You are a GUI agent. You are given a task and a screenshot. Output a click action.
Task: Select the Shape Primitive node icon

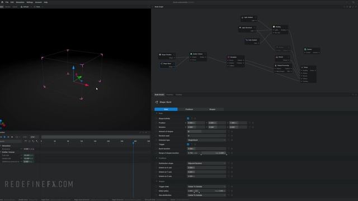(160, 55)
